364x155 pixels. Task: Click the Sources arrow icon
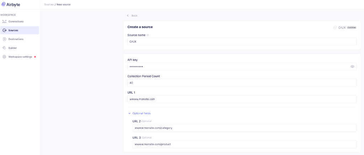pyautogui.click(x=4, y=31)
